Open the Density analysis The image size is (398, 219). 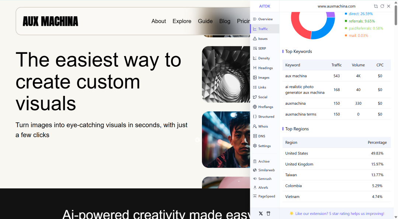[265, 58]
